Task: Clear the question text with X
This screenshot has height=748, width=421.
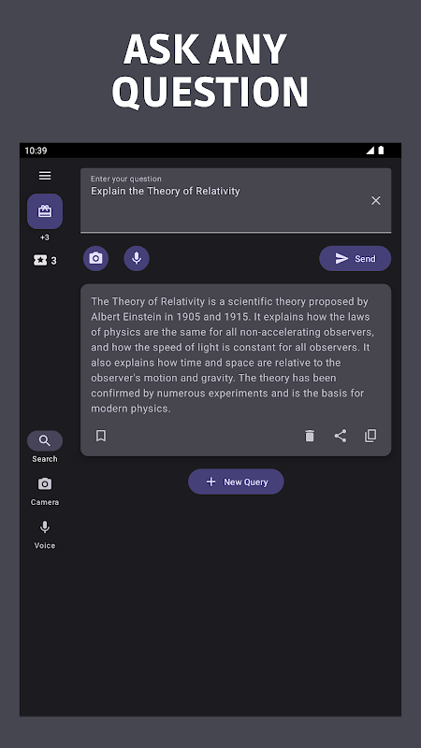Action: (376, 200)
